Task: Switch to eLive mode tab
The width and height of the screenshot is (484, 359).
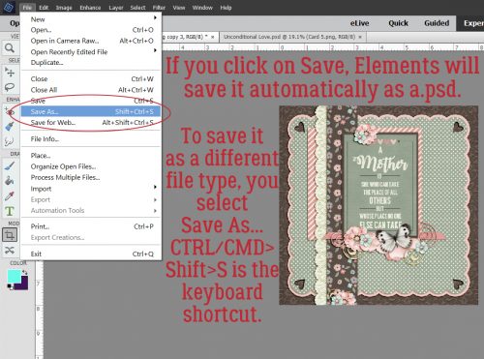Action: pos(359,23)
